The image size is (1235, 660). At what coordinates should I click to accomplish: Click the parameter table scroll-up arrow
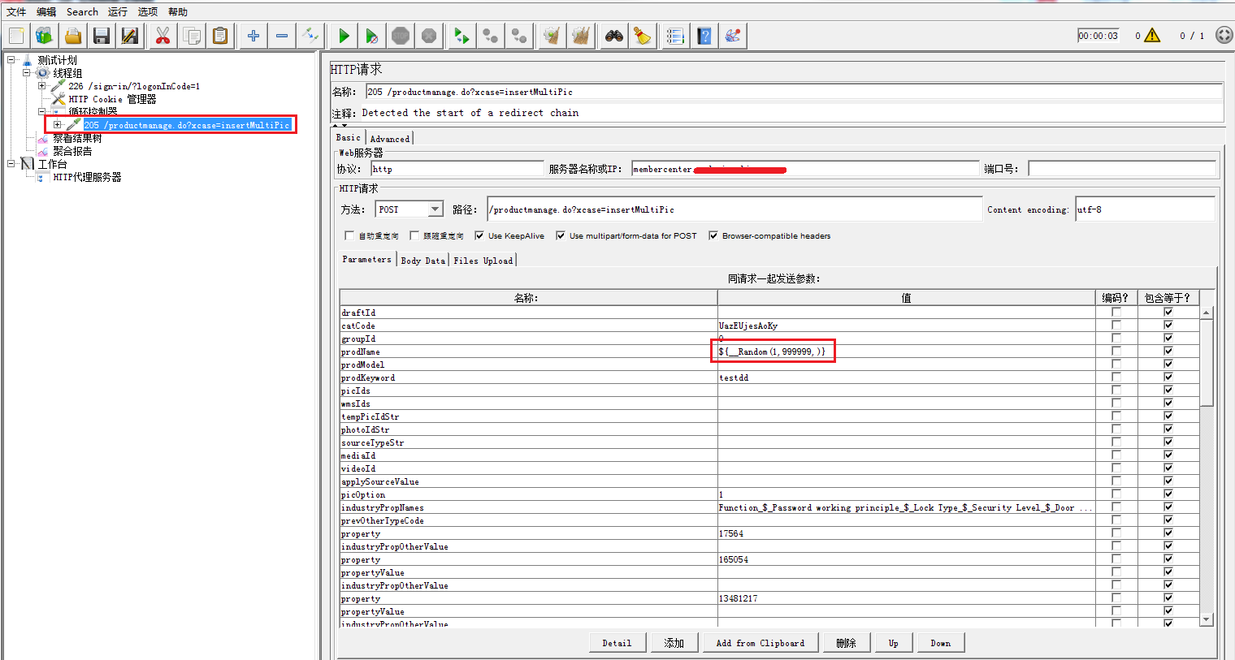[1207, 313]
